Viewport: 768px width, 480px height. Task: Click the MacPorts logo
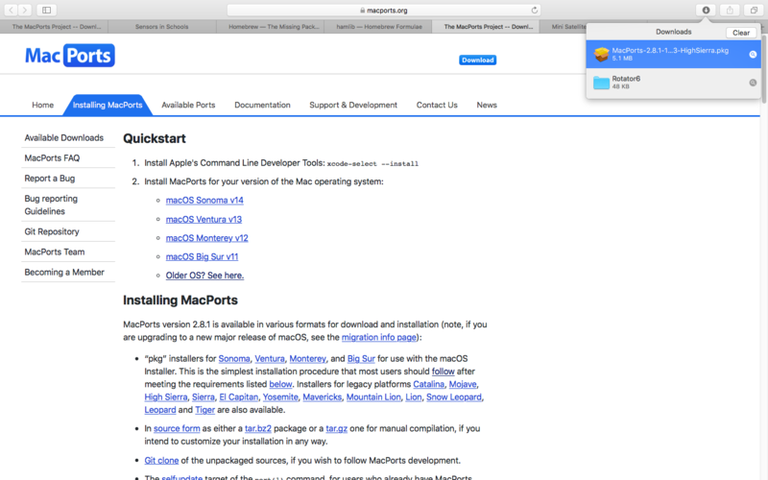[x=69, y=56]
